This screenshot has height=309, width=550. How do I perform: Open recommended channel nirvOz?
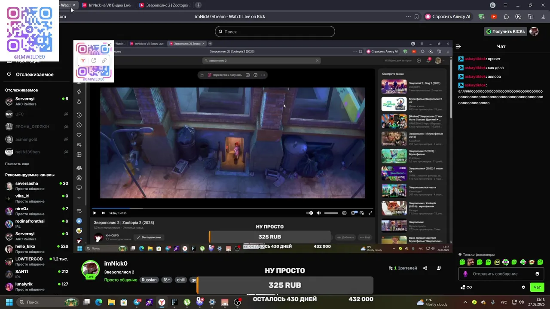(x=37, y=211)
